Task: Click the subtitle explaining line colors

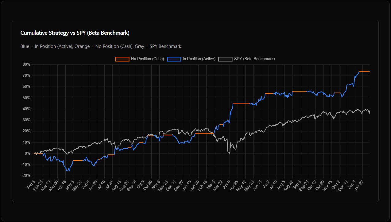Action: tap(101, 46)
